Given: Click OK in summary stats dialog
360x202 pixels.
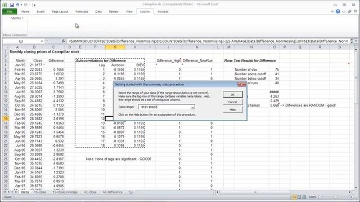Looking at the screenshot, I should (x=232, y=94).
